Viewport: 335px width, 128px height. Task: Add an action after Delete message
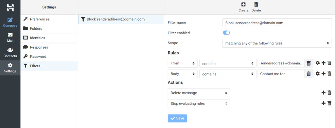[x=324, y=93]
